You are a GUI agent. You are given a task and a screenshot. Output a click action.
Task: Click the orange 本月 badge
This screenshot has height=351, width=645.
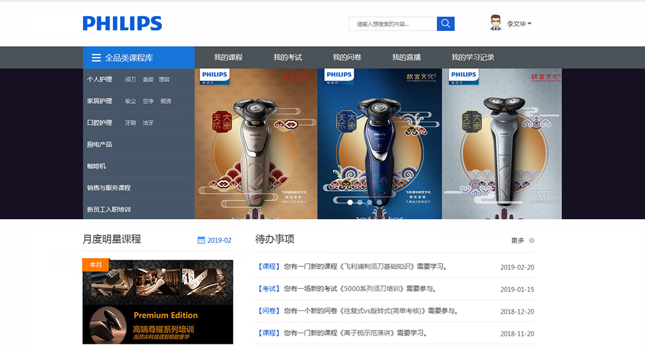coord(96,264)
